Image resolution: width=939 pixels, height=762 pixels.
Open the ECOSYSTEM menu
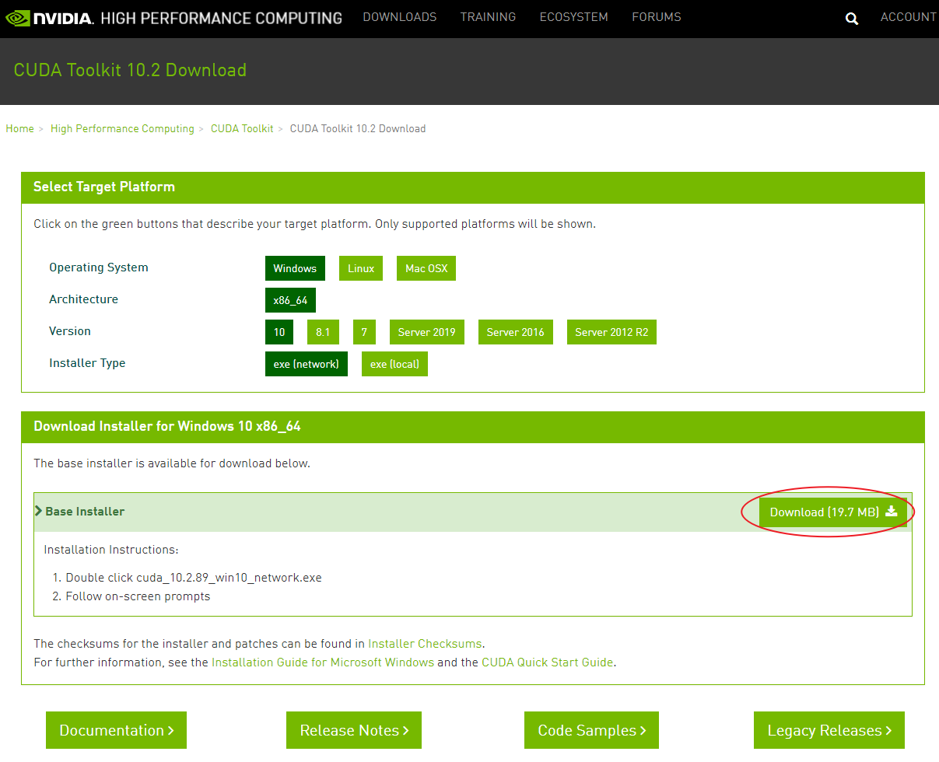[x=574, y=17]
